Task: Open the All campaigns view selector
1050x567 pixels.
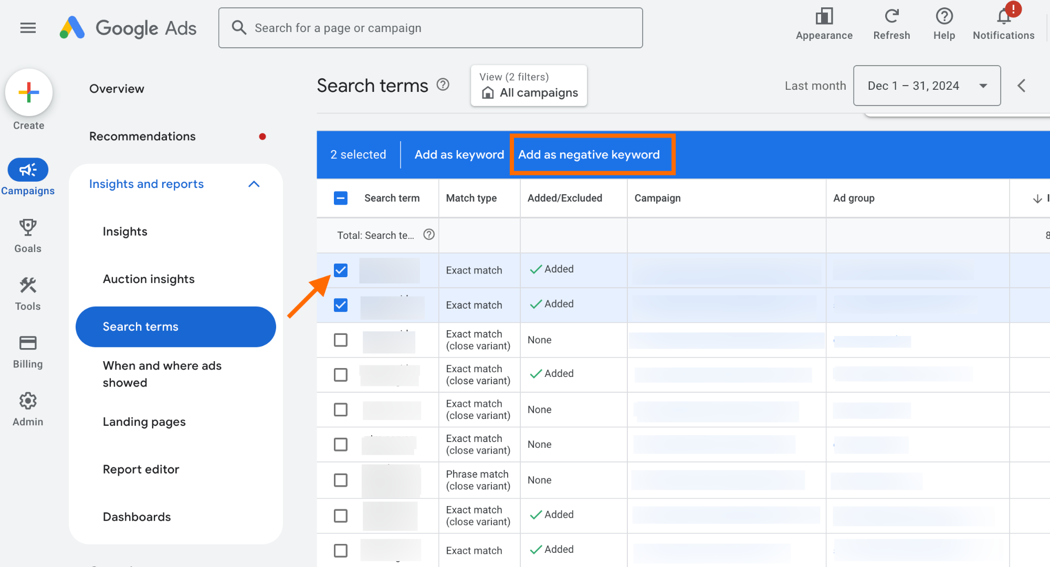Action: point(529,86)
